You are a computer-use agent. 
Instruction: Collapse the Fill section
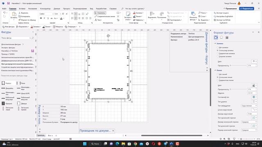(x=215, y=44)
